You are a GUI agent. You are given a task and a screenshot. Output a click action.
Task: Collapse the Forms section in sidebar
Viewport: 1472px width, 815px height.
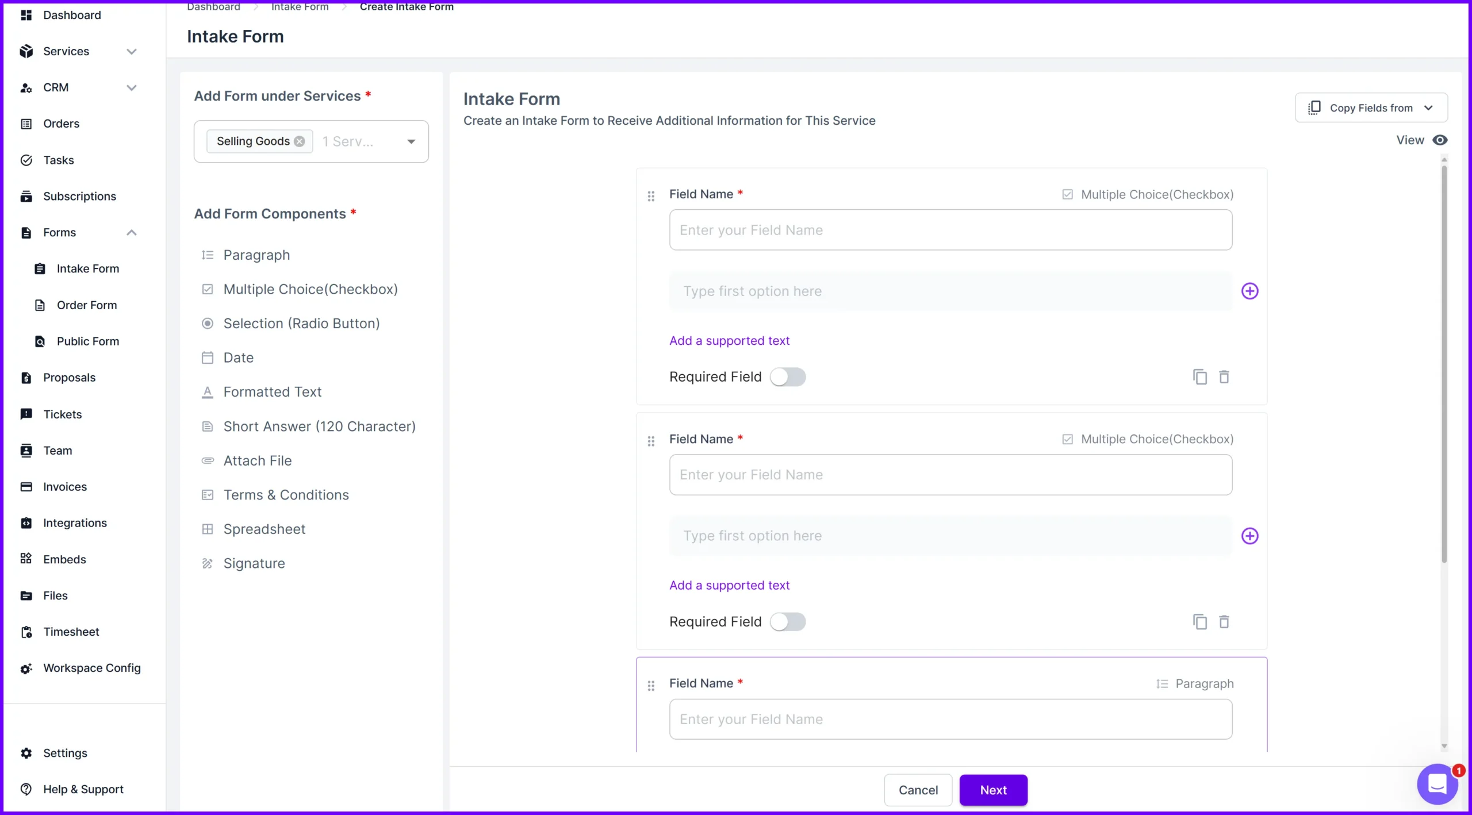pos(132,232)
